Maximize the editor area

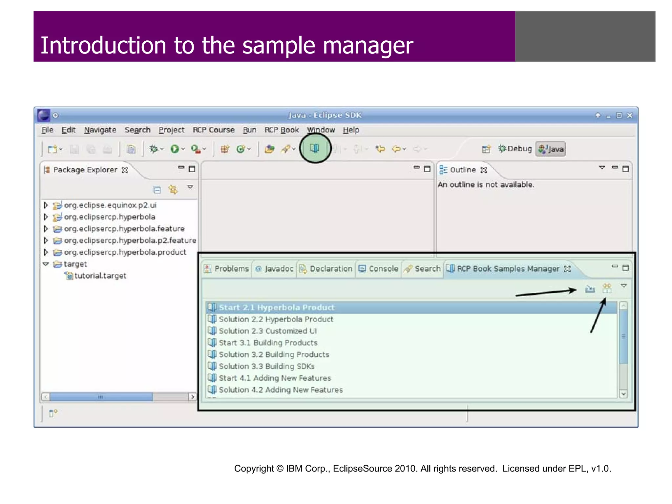[x=427, y=169]
